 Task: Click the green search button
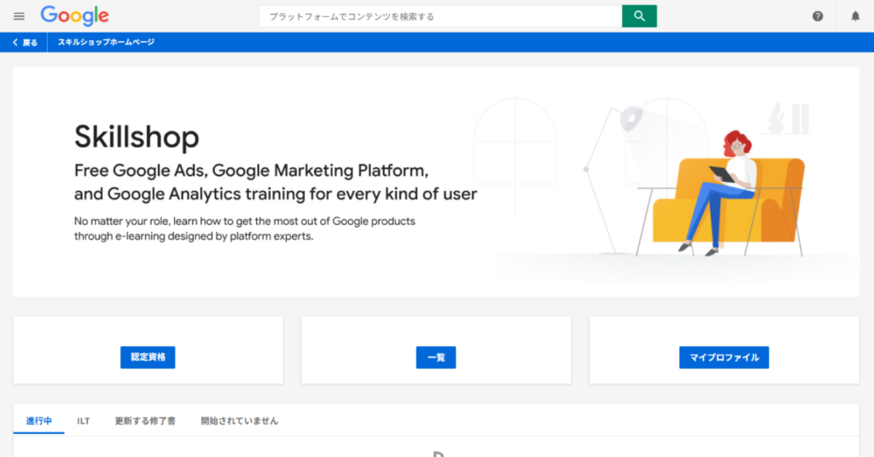[639, 16]
